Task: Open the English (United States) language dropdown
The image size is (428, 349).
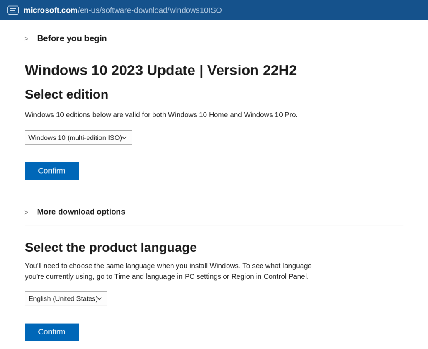Action: click(66, 299)
